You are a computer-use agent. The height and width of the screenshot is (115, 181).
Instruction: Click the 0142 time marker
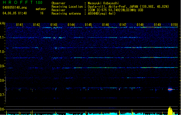37,24
